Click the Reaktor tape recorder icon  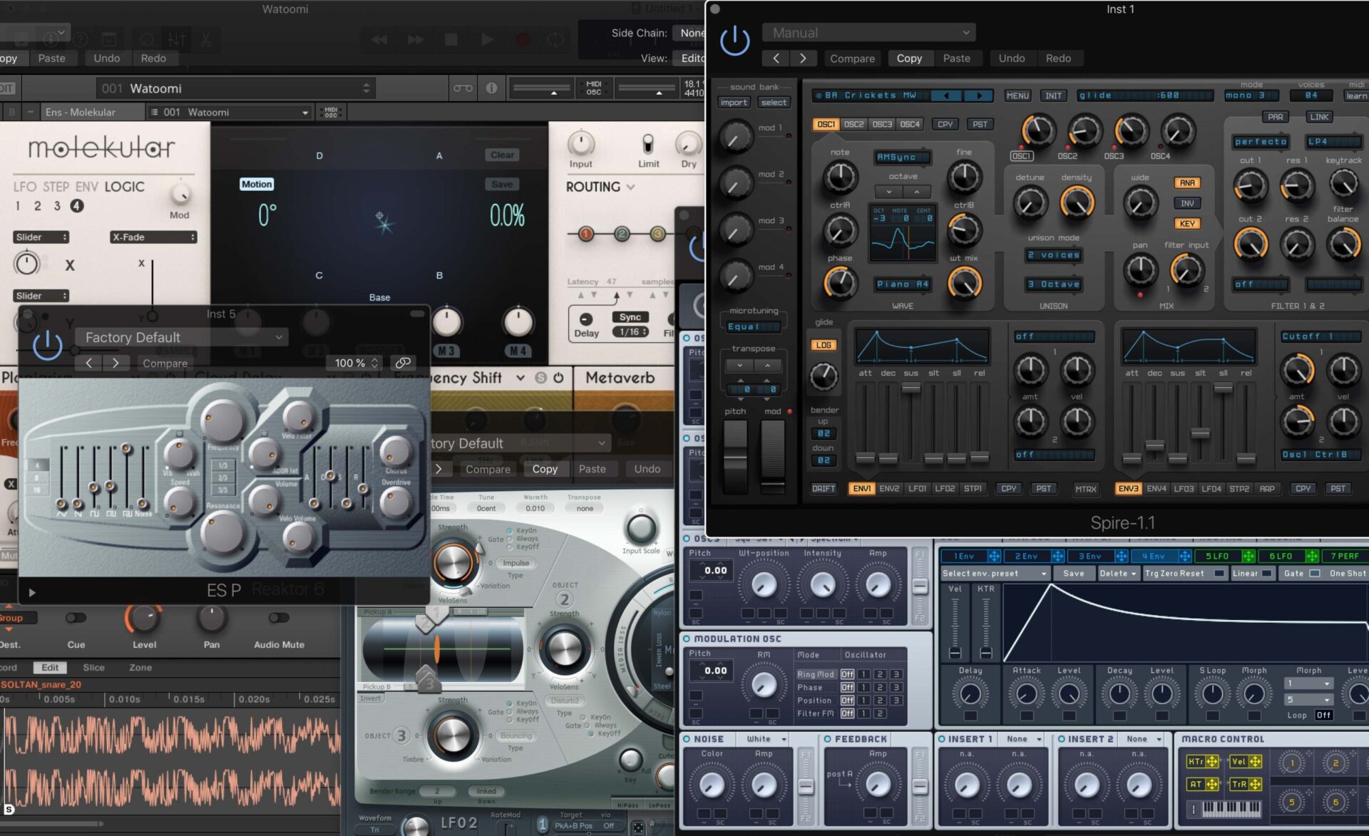pos(462,88)
